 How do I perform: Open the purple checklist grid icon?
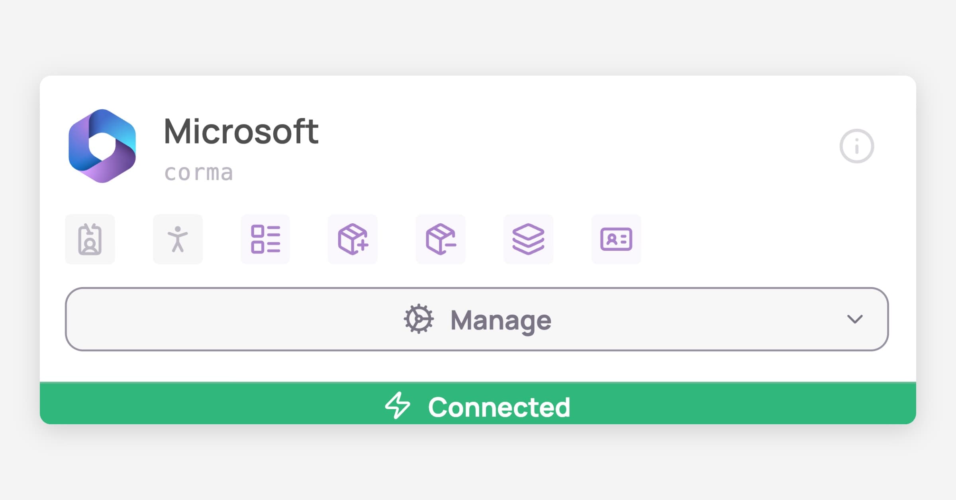(x=265, y=239)
